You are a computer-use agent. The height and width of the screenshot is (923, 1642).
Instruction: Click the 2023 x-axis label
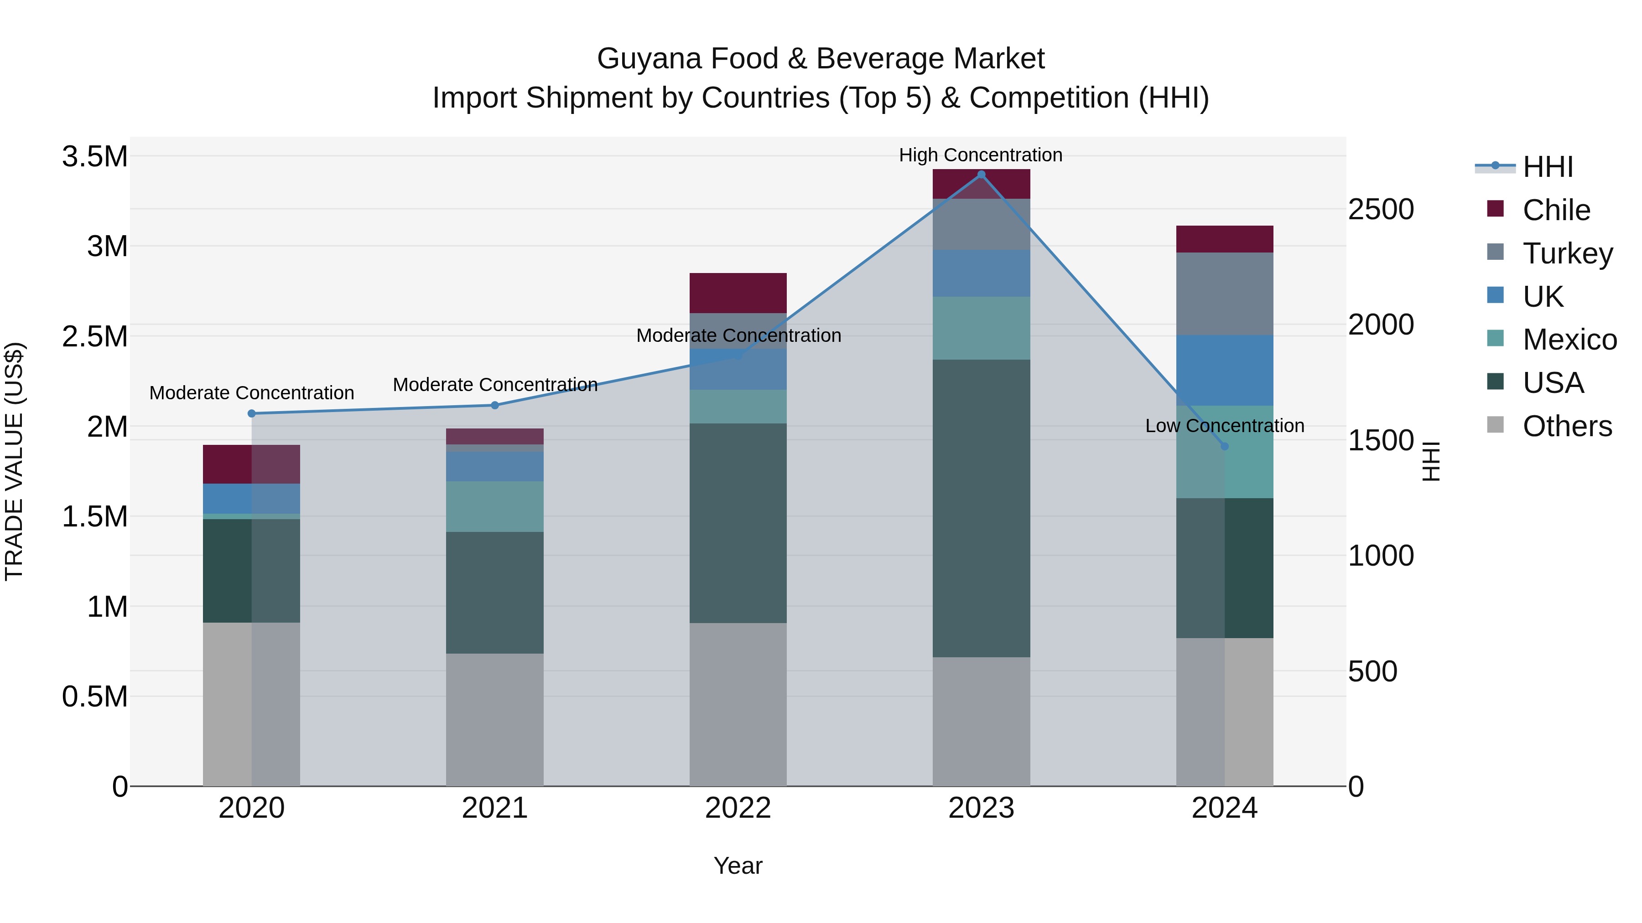coord(982,808)
